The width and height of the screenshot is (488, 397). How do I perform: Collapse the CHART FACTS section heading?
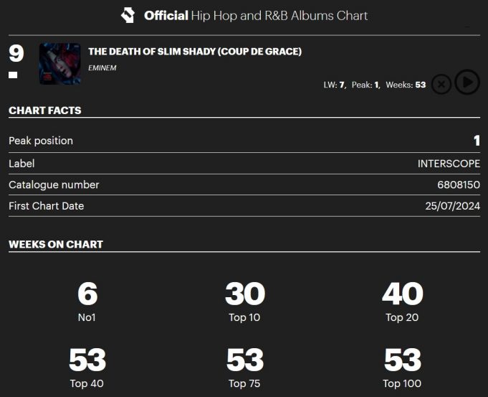[45, 111]
